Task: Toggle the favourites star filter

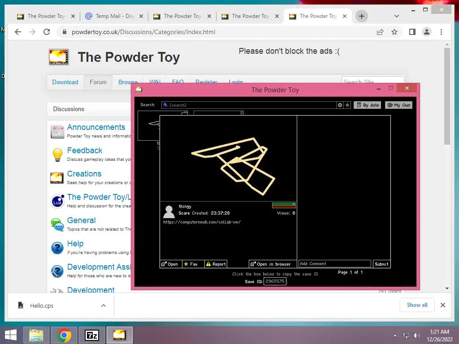Action: (x=347, y=105)
